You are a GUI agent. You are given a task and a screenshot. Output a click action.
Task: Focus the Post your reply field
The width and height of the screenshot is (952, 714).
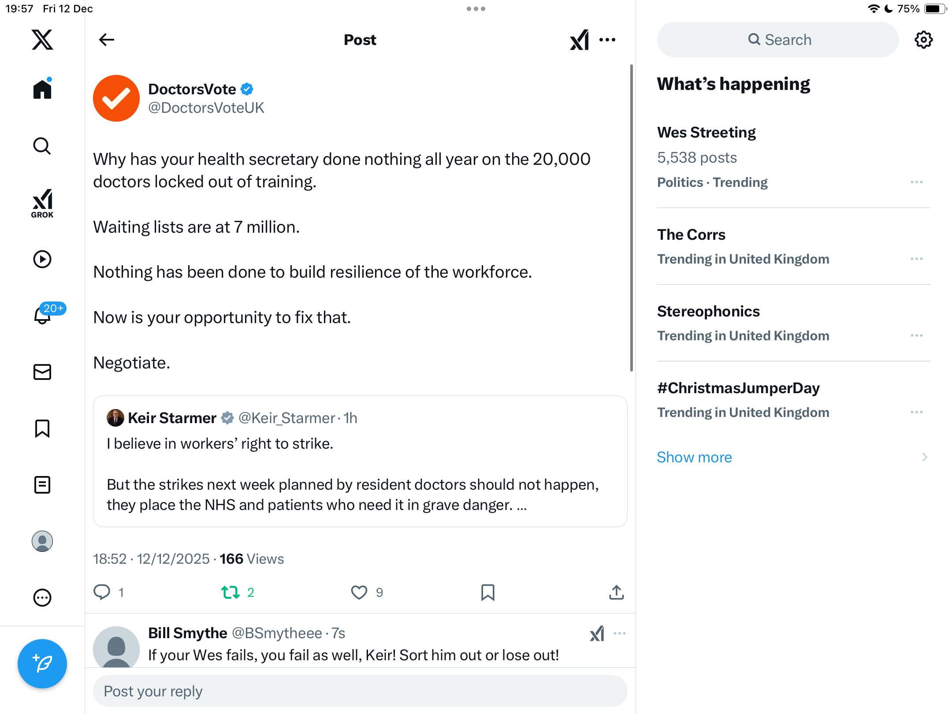click(x=360, y=691)
